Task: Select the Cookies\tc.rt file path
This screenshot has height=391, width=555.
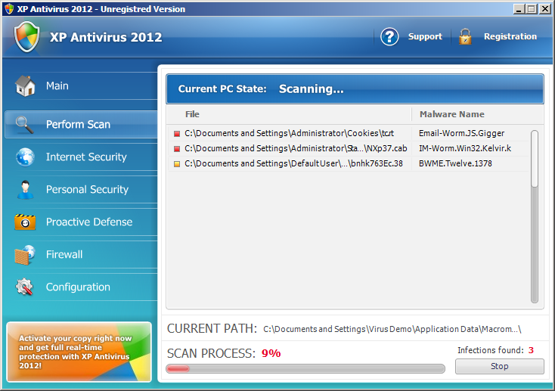Action: [289, 133]
